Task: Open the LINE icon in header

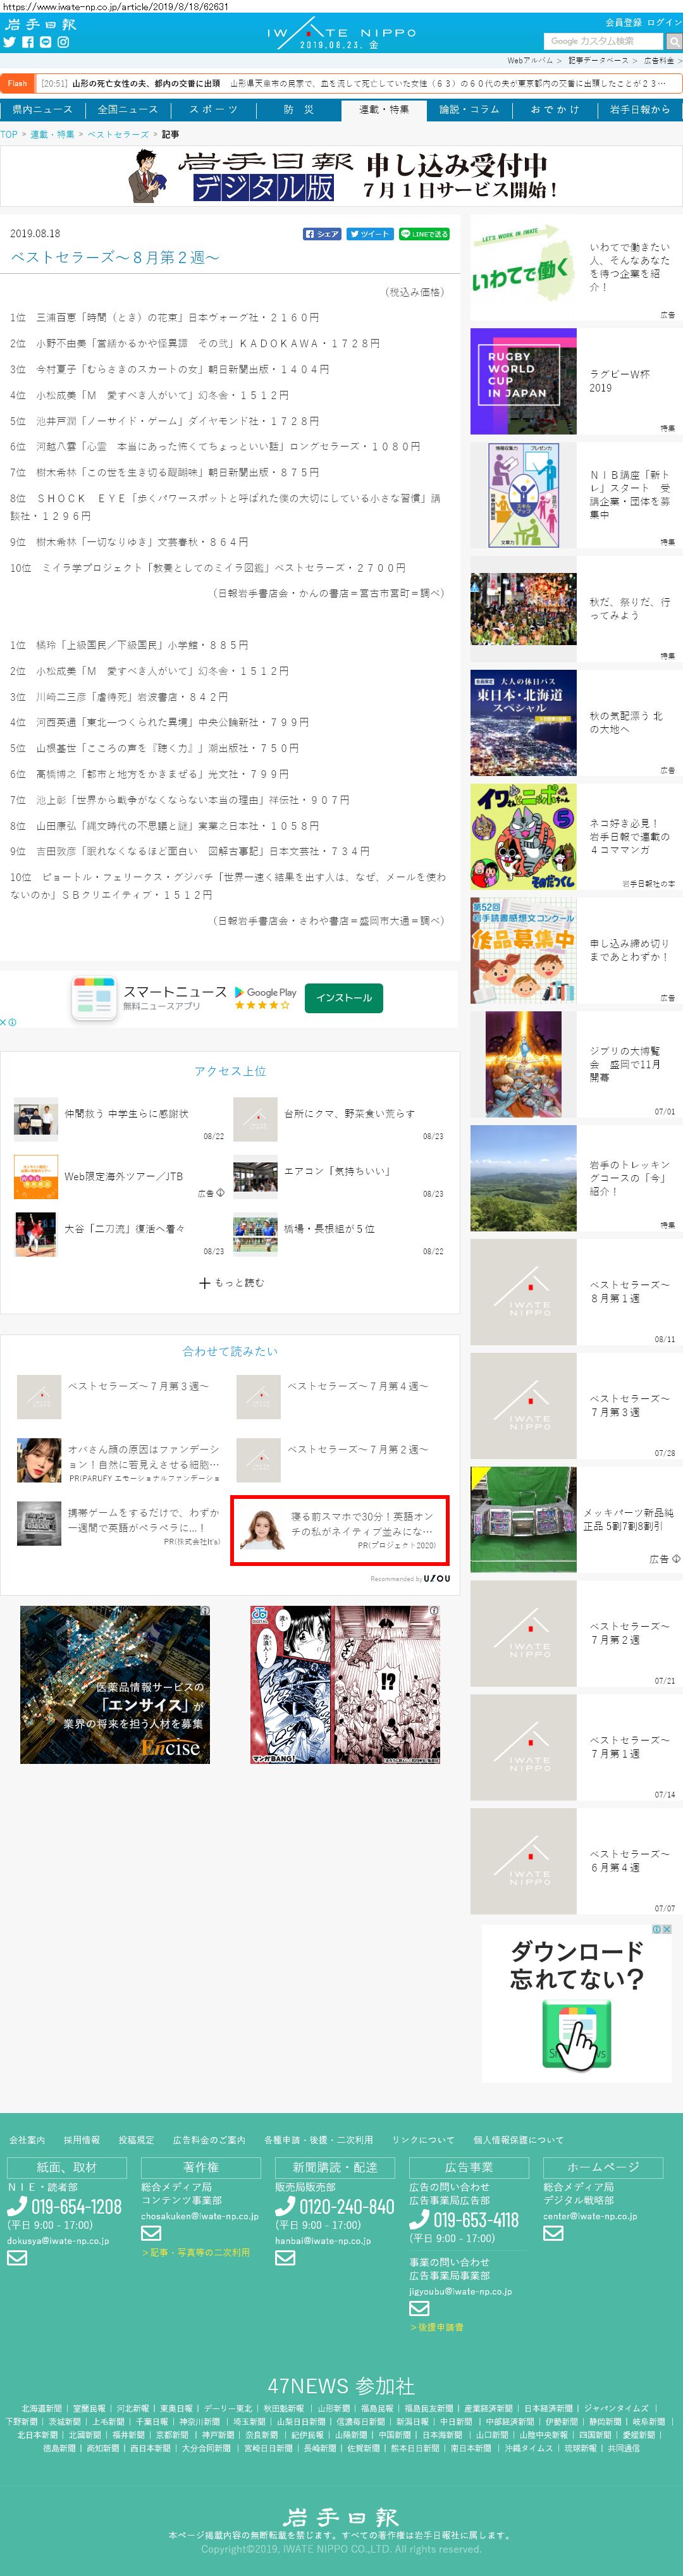Action: (46, 42)
